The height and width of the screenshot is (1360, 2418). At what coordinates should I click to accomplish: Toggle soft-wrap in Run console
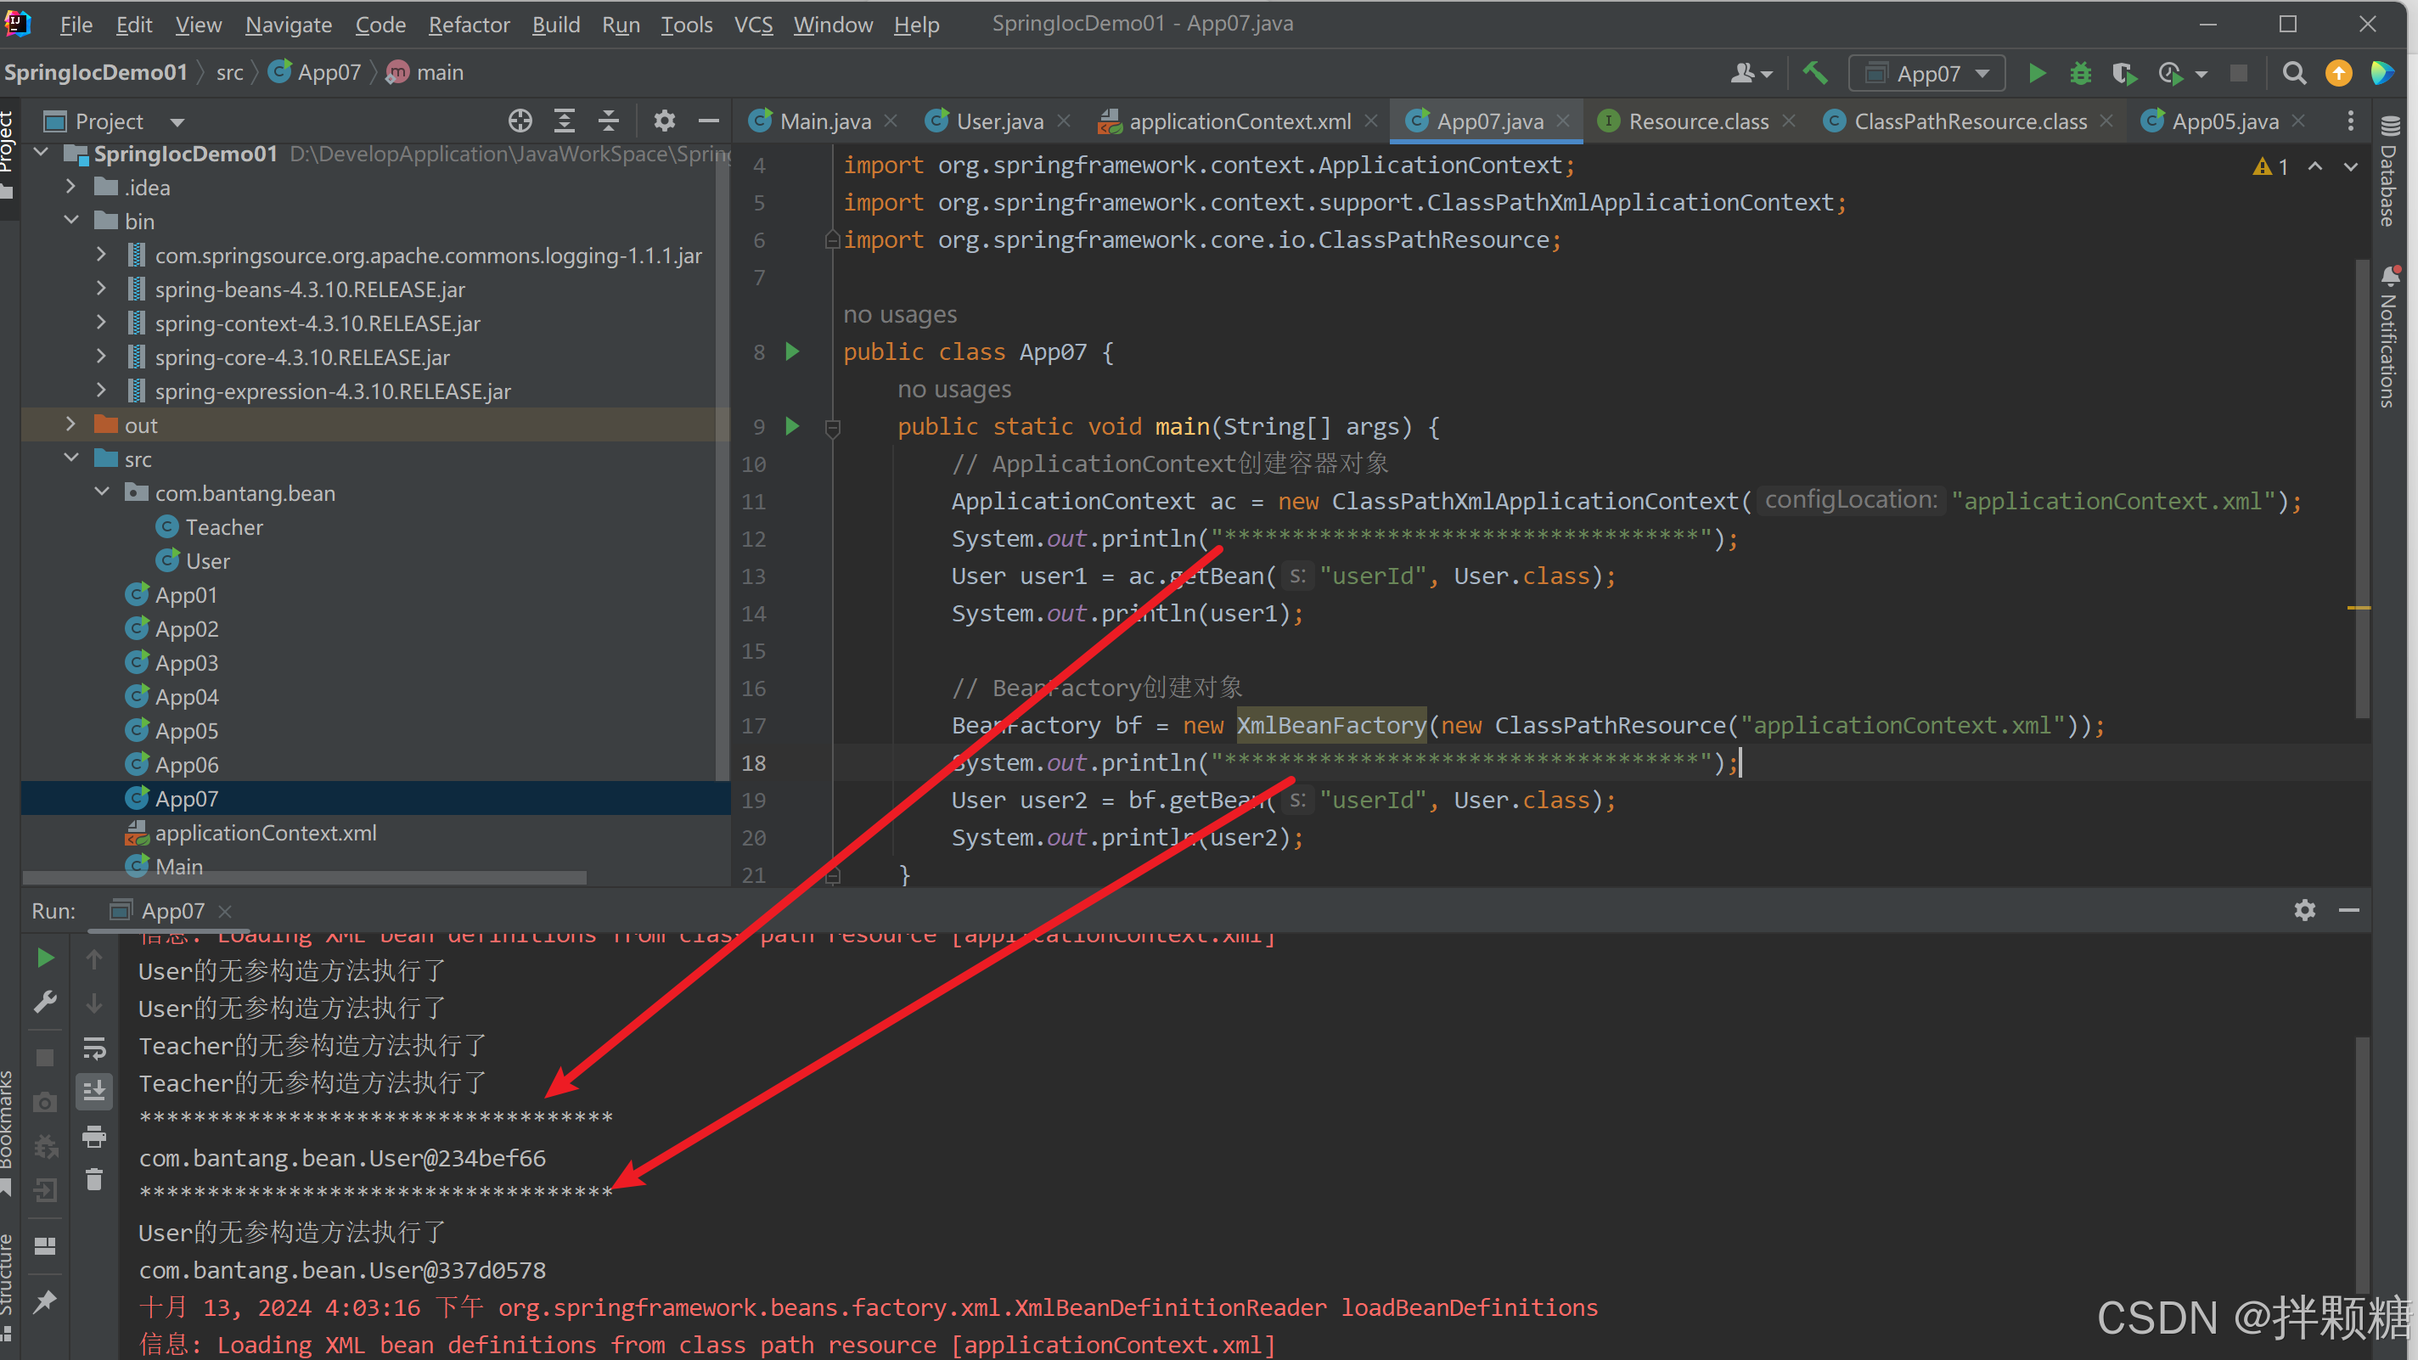click(x=94, y=1048)
